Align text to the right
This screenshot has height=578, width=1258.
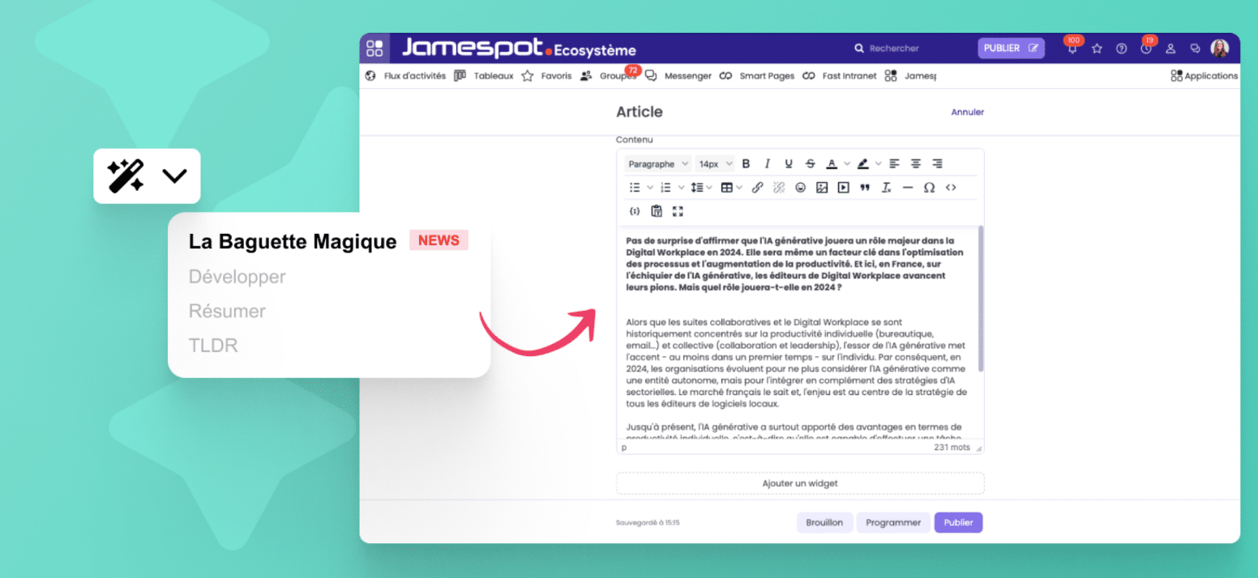[x=937, y=164]
